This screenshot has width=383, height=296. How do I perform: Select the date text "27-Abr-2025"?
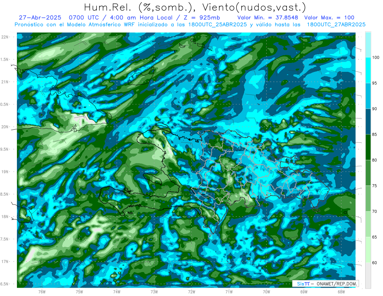pyautogui.click(x=40, y=18)
